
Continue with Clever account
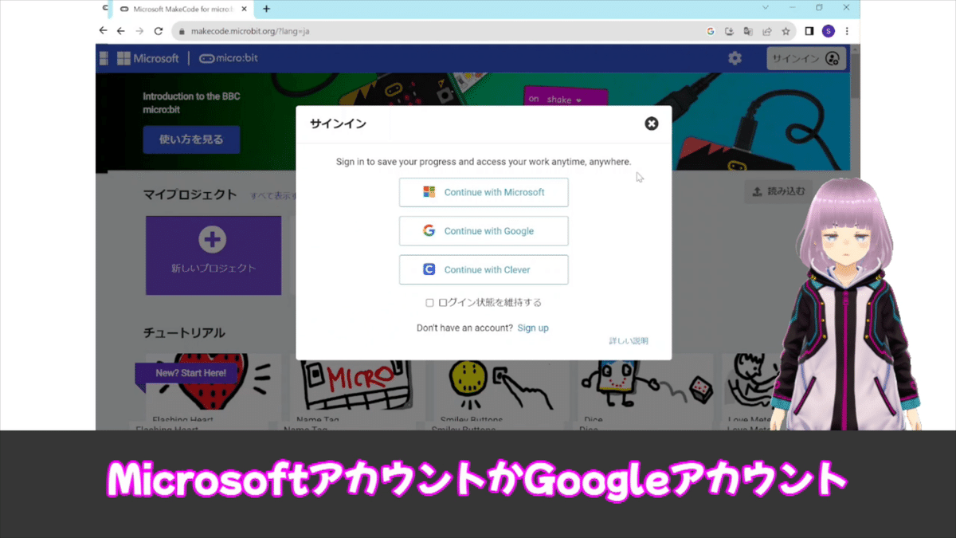point(484,269)
